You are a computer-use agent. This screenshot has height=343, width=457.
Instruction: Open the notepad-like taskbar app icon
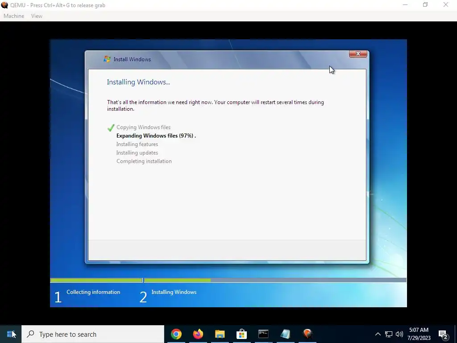285,334
